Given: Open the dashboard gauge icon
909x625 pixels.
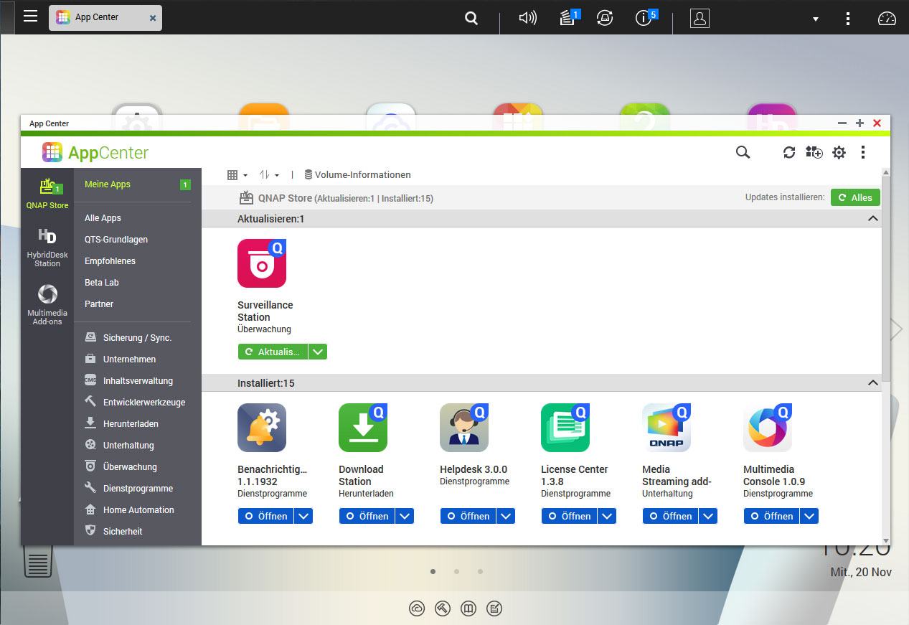Looking at the screenshot, I should (x=887, y=19).
